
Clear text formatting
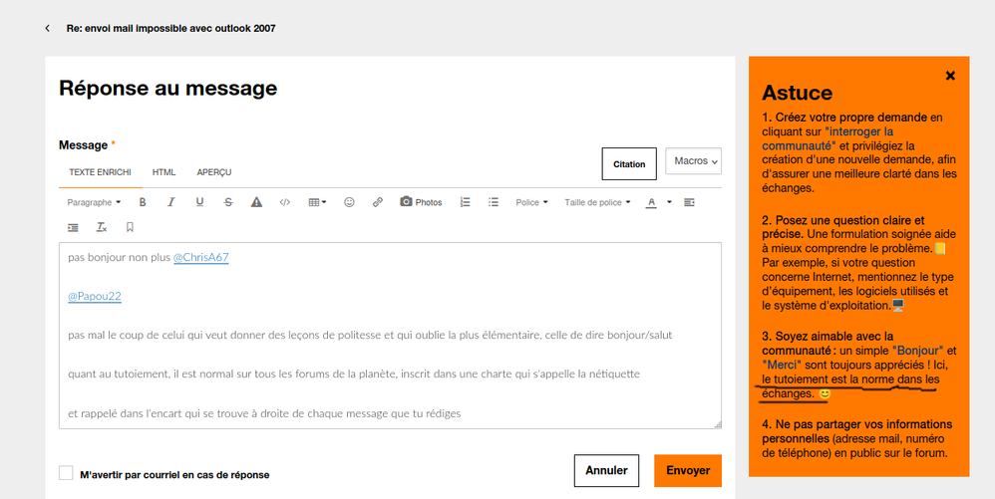click(102, 227)
